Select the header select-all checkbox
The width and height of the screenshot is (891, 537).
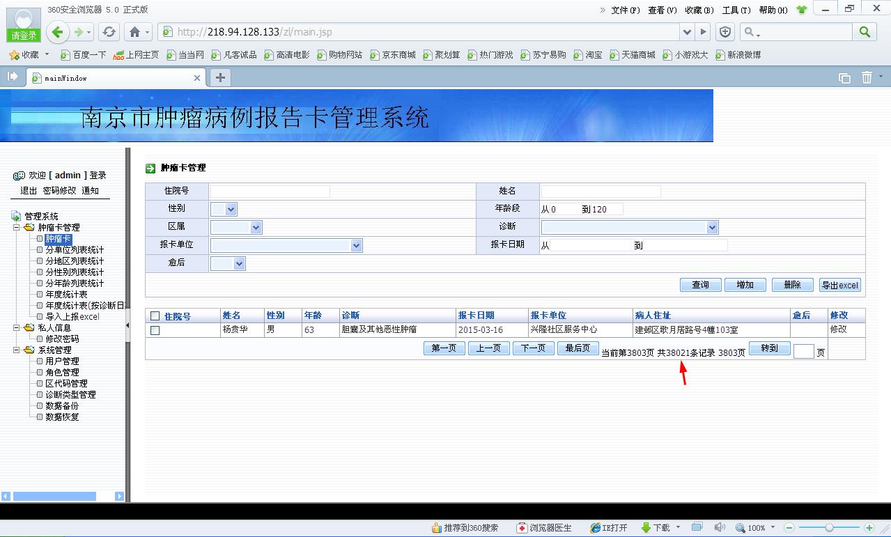click(x=155, y=316)
